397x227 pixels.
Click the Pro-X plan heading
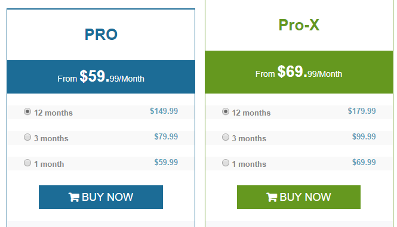pos(298,25)
